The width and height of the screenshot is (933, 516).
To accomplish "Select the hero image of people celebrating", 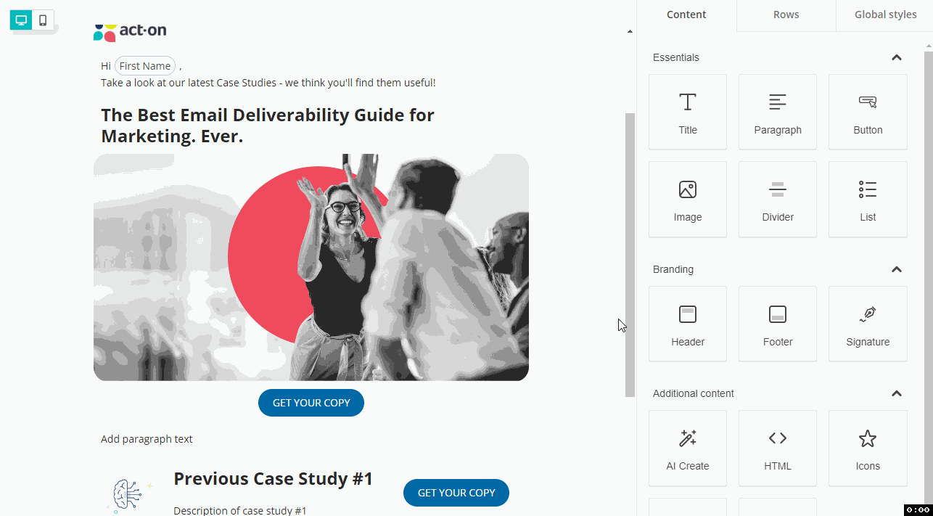I will (311, 267).
